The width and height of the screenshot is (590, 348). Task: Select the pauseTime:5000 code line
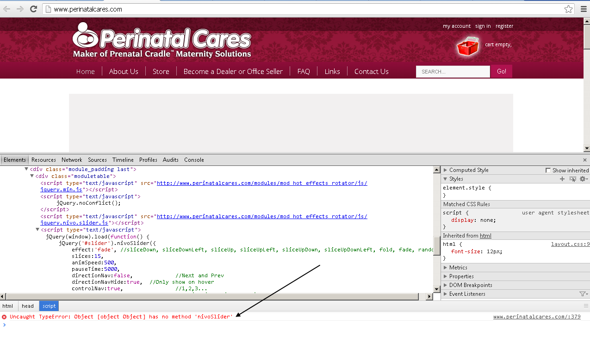pyautogui.click(x=95, y=269)
